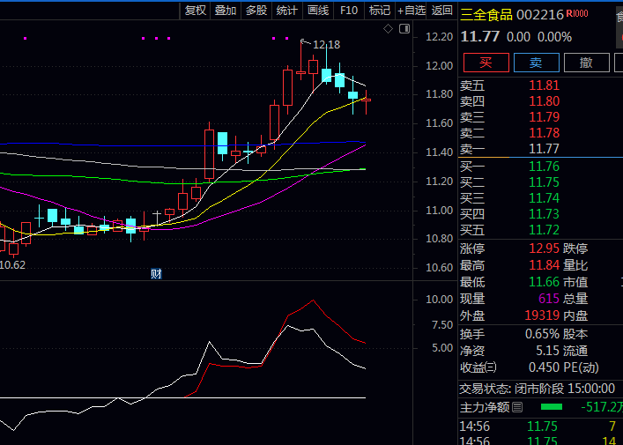Click the 标记 mark toolbar item
The image size is (623, 445).
pyautogui.click(x=380, y=11)
